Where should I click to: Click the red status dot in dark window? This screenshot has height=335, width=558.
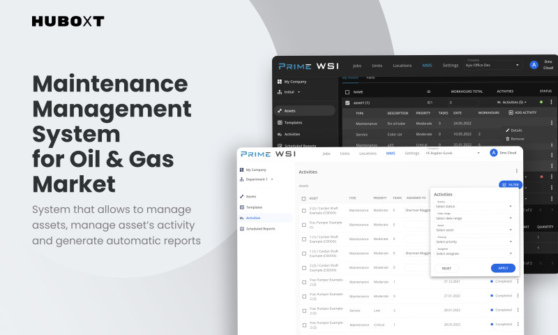[x=542, y=177]
